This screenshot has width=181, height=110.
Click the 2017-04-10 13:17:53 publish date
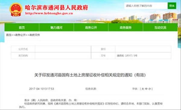42,89
